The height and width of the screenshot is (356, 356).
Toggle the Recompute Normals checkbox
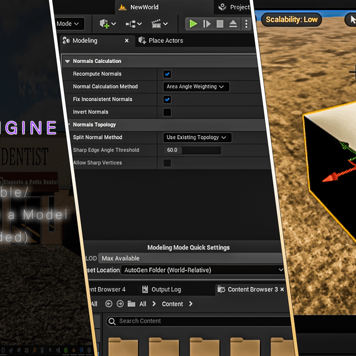click(x=167, y=74)
